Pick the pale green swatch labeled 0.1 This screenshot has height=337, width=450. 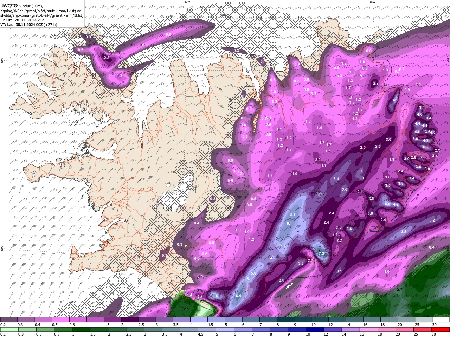pos(9,329)
